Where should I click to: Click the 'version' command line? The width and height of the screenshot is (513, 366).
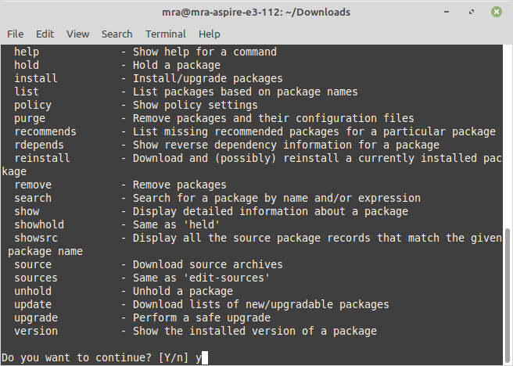coord(196,331)
